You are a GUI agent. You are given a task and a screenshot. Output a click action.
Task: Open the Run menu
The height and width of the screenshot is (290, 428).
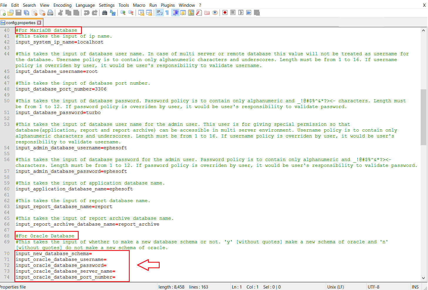pos(153,5)
